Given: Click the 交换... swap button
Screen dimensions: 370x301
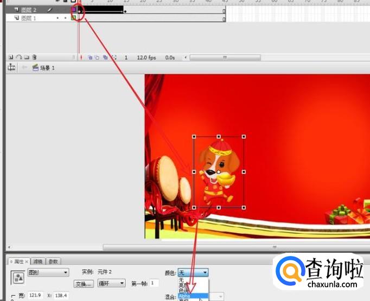Looking at the screenshot, I should (84, 284).
